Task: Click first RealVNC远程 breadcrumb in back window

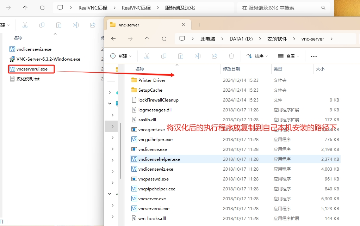Action: pyautogui.click(x=93, y=8)
